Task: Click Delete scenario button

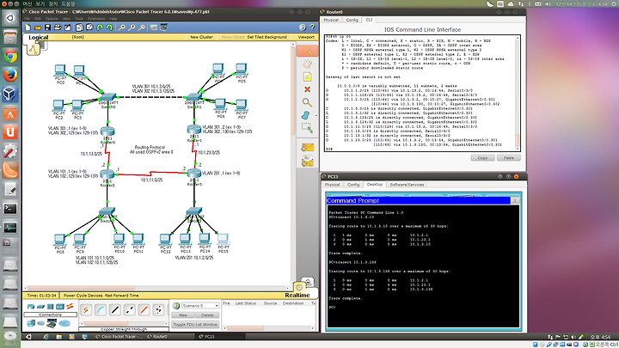Action: [x=207, y=314]
